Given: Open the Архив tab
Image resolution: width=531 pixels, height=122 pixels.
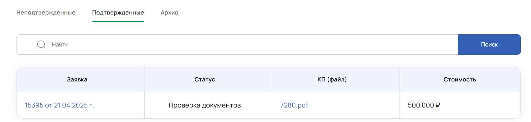Looking at the screenshot, I should tap(170, 13).
